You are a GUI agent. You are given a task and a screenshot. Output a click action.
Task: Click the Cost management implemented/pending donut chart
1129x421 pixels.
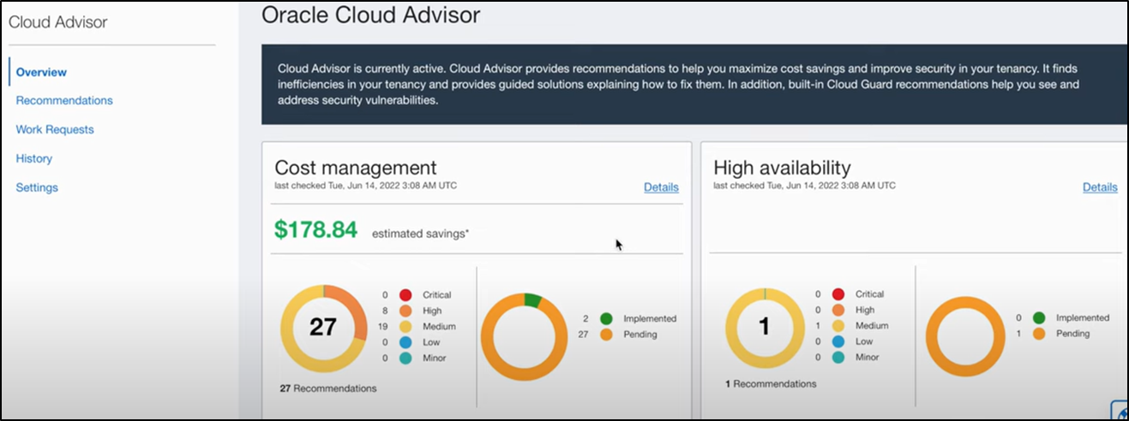coord(524,335)
